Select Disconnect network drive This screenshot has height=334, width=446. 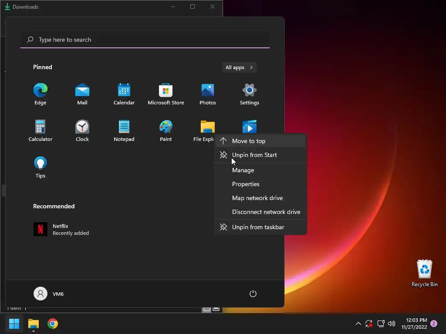[x=260, y=212]
